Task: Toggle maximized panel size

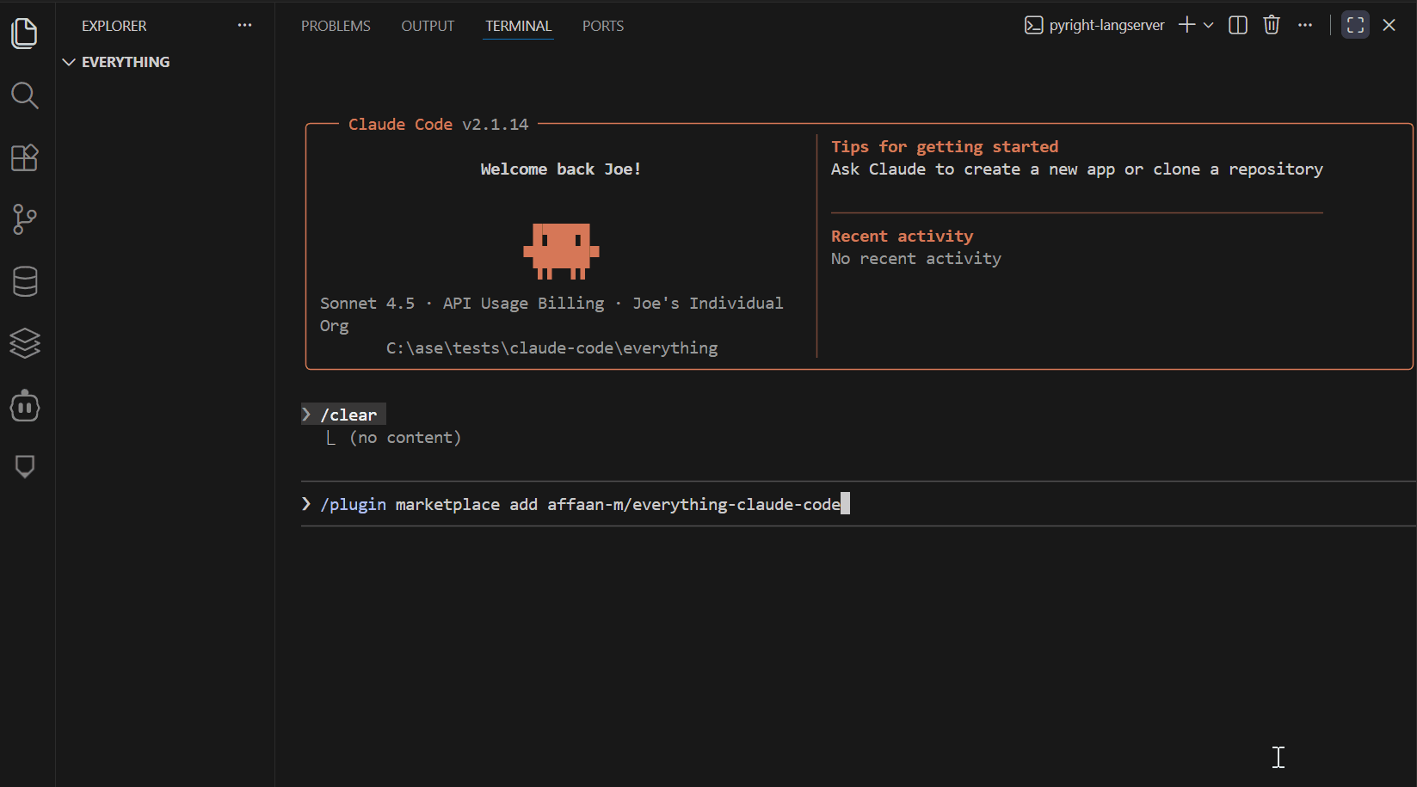Action: coord(1355,25)
